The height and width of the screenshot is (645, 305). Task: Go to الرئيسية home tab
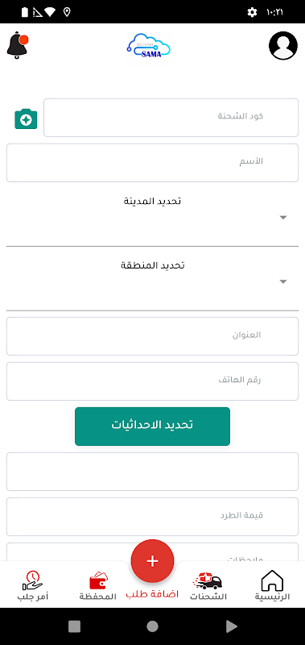click(x=273, y=586)
